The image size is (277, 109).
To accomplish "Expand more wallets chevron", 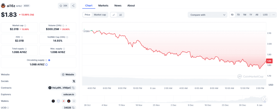I will [x=74, y=101].
